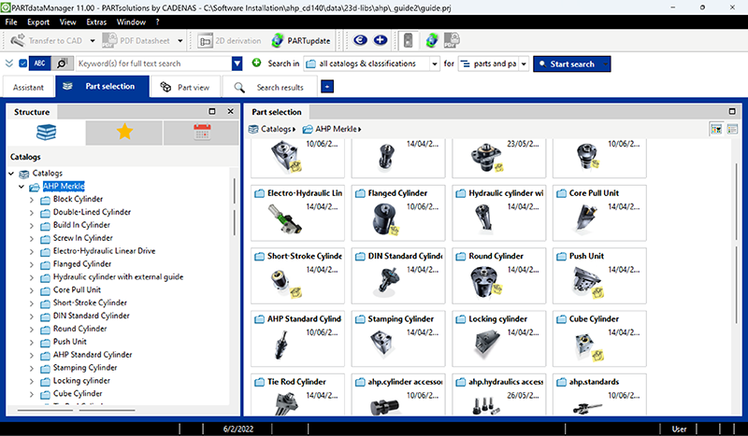Image resolution: width=748 pixels, height=436 pixels.
Task: Open the Flanged Cylinder thumbnail
Action: (398, 213)
